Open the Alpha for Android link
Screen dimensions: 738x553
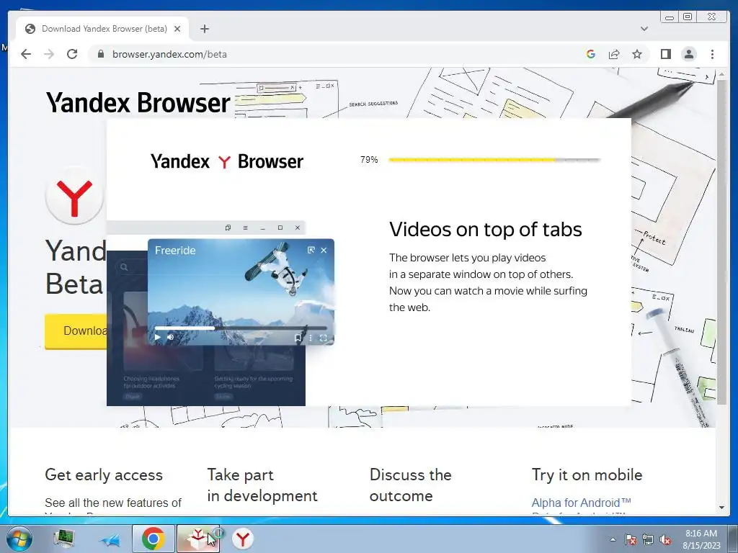pos(582,503)
